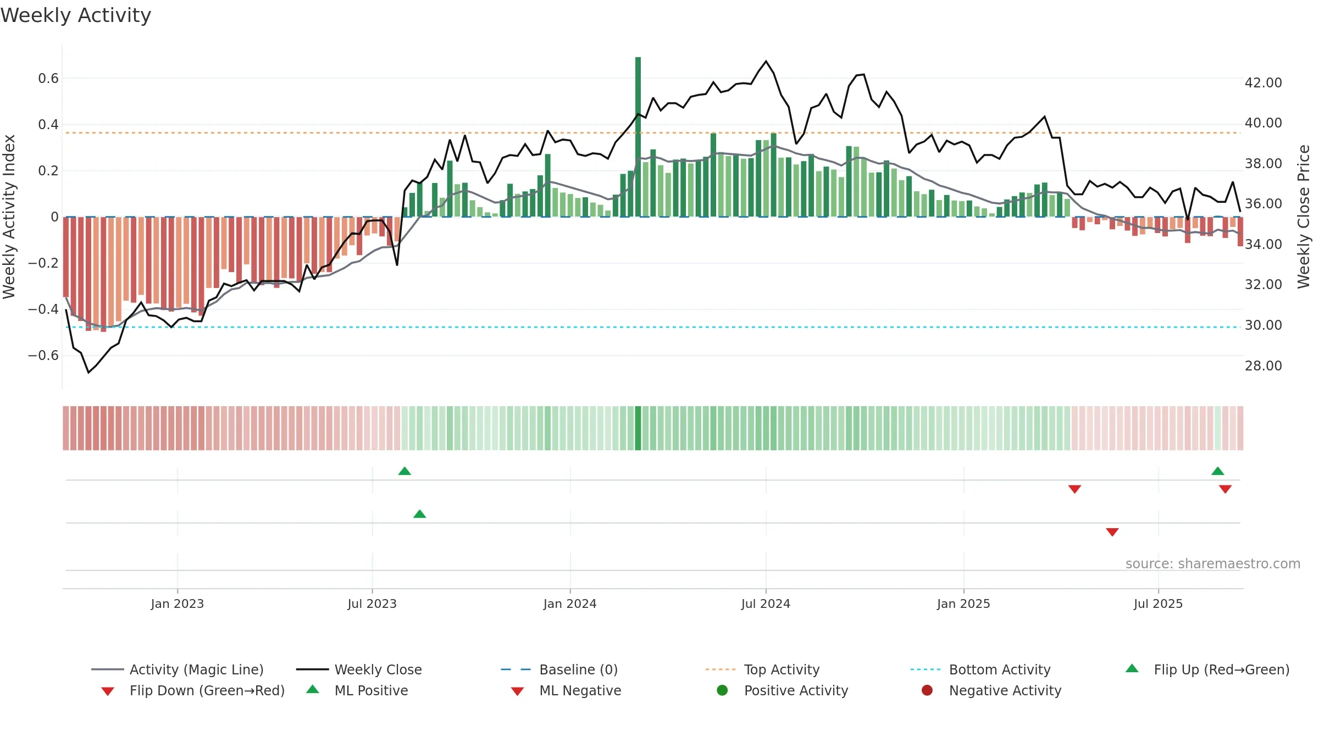Toggle Activity (Magic Line) legend entry

(178, 669)
